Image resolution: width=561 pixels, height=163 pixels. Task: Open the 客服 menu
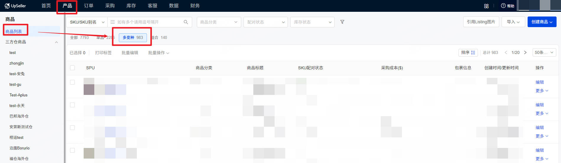click(x=152, y=6)
